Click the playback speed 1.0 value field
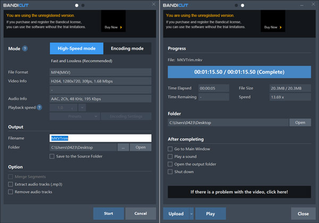The image size is (319, 223). [63, 108]
